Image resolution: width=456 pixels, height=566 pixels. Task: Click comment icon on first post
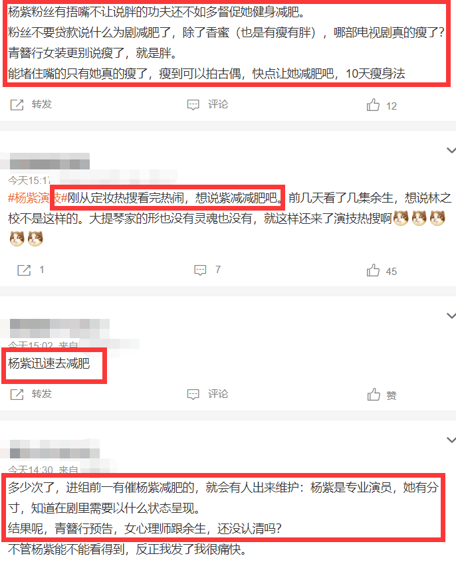tap(193, 105)
